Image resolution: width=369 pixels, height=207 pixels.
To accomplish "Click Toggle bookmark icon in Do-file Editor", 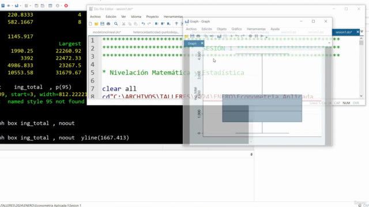I will [x=156, y=24].
